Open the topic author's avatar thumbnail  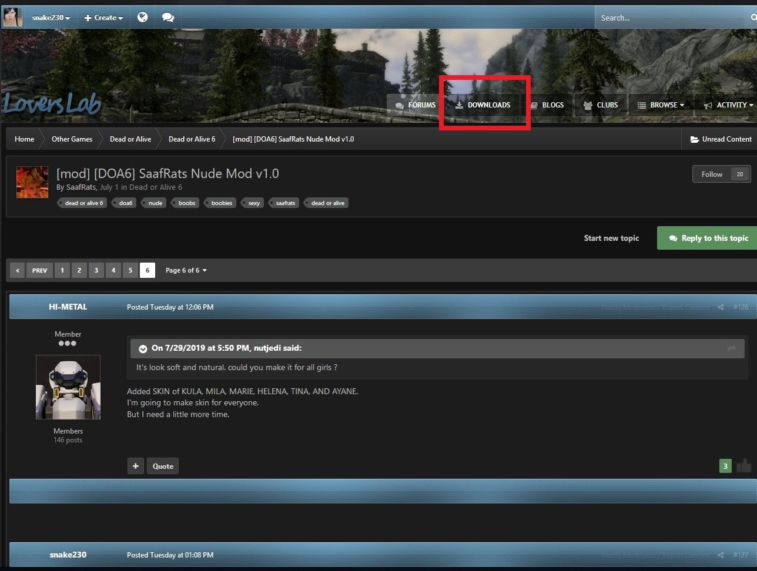coord(32,182)
